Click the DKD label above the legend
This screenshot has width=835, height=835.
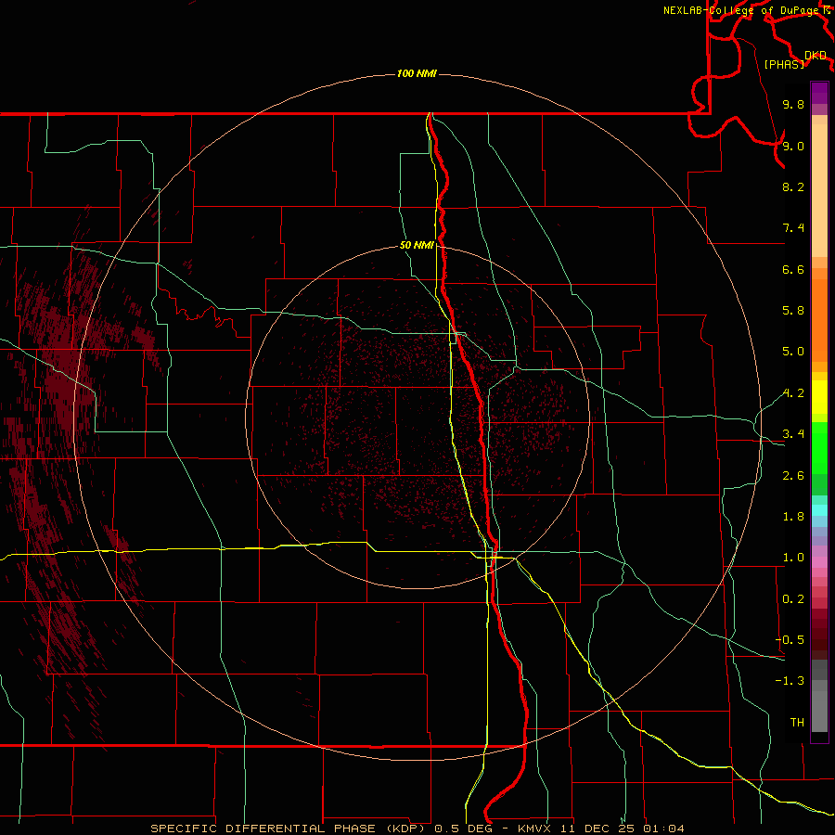click(x=816, y=56)
